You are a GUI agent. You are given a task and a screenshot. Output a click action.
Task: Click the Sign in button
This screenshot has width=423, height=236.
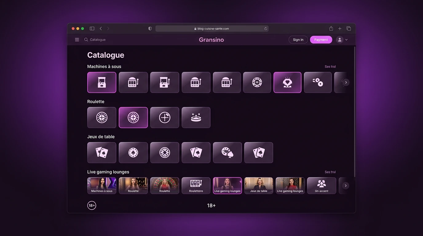[x=298, y=40]
